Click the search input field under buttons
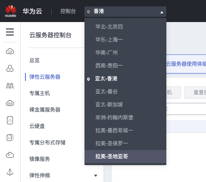Image resolution: width=206 pixels, height=182 pixels. pos(186,109)
